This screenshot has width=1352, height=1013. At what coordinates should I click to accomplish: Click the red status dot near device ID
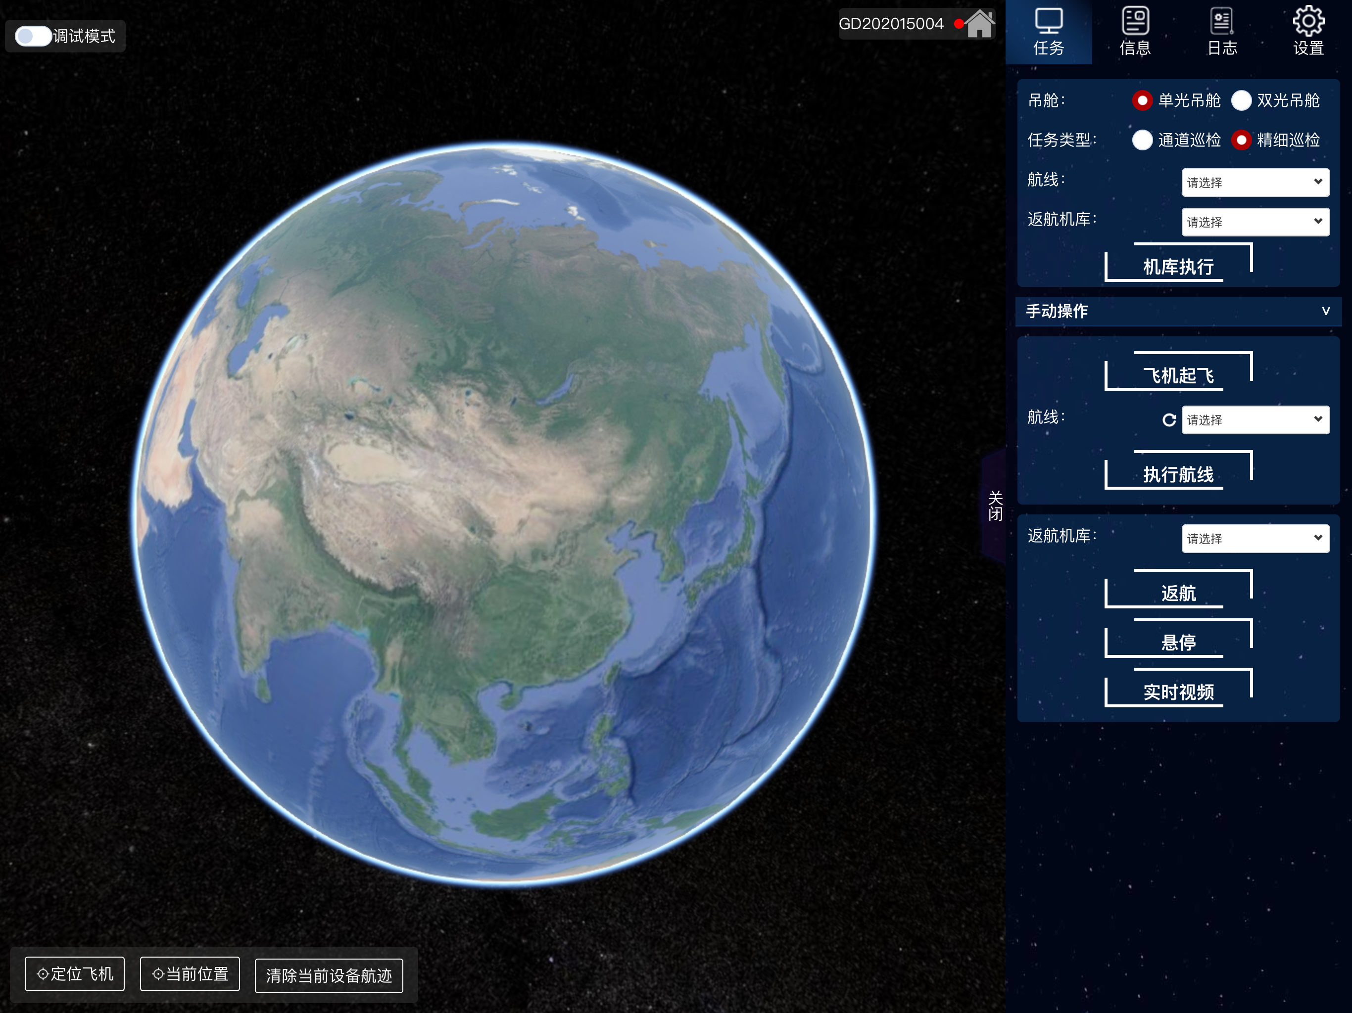click(959, 24)
